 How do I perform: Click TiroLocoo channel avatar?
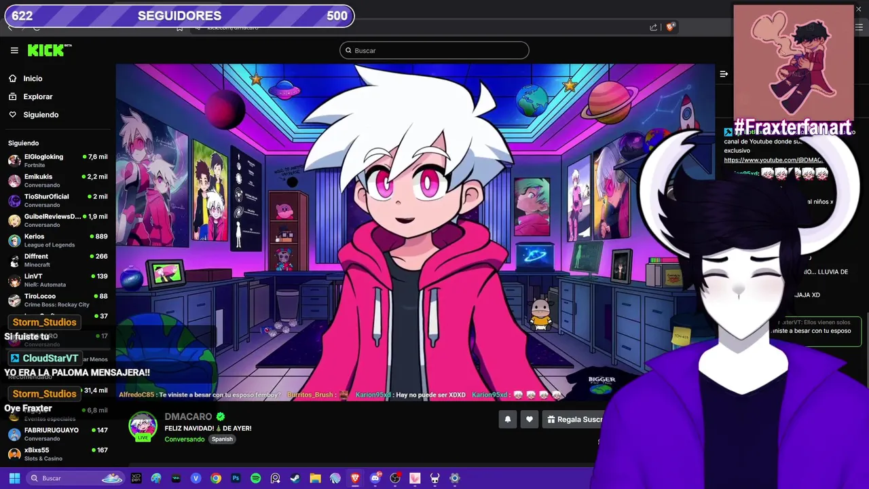[14, 300]
